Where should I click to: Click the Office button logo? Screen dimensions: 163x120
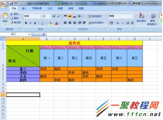click(4, 5)
